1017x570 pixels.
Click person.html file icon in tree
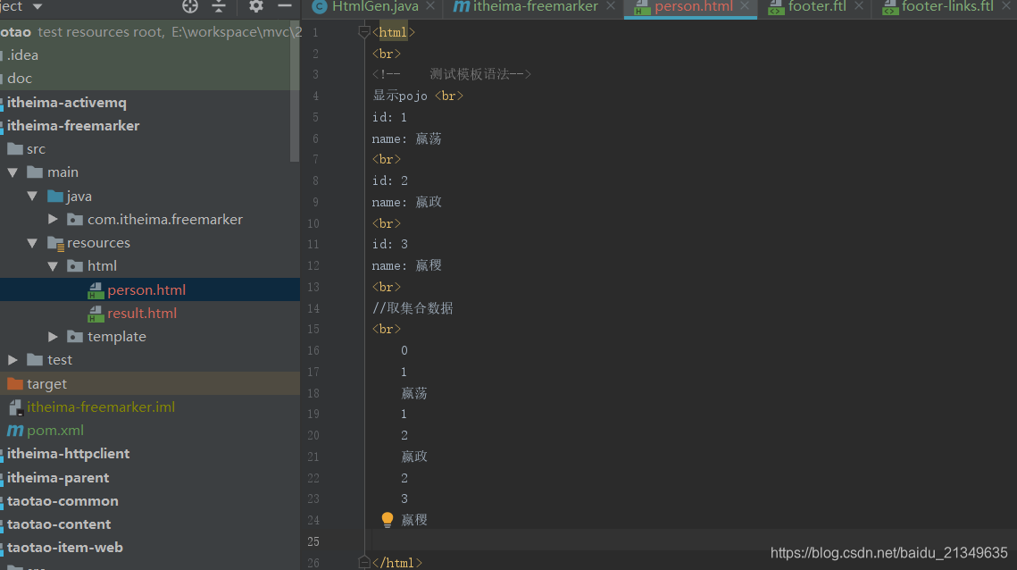click(96, 290)
